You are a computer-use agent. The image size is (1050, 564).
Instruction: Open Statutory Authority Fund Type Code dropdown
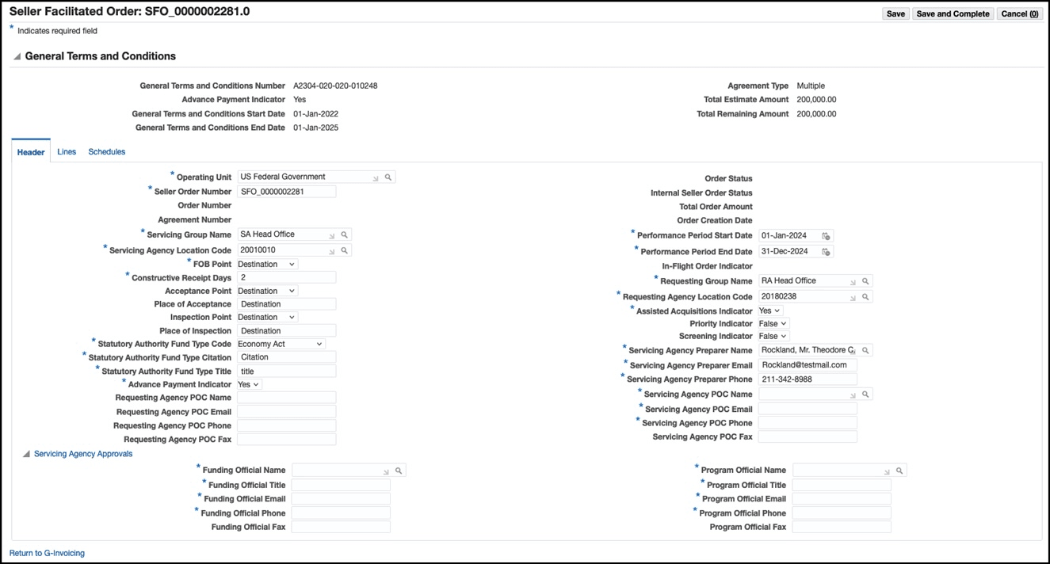(x=281, y=344)
